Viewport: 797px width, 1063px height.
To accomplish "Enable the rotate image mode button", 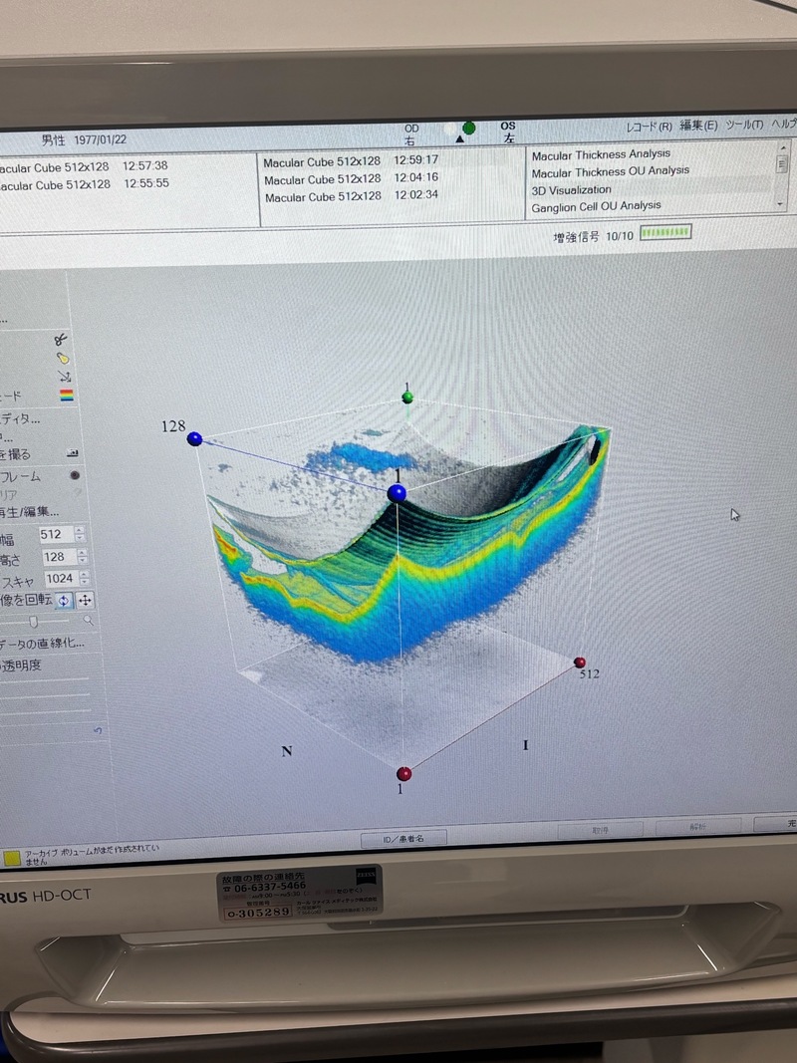I will point(64,600).
